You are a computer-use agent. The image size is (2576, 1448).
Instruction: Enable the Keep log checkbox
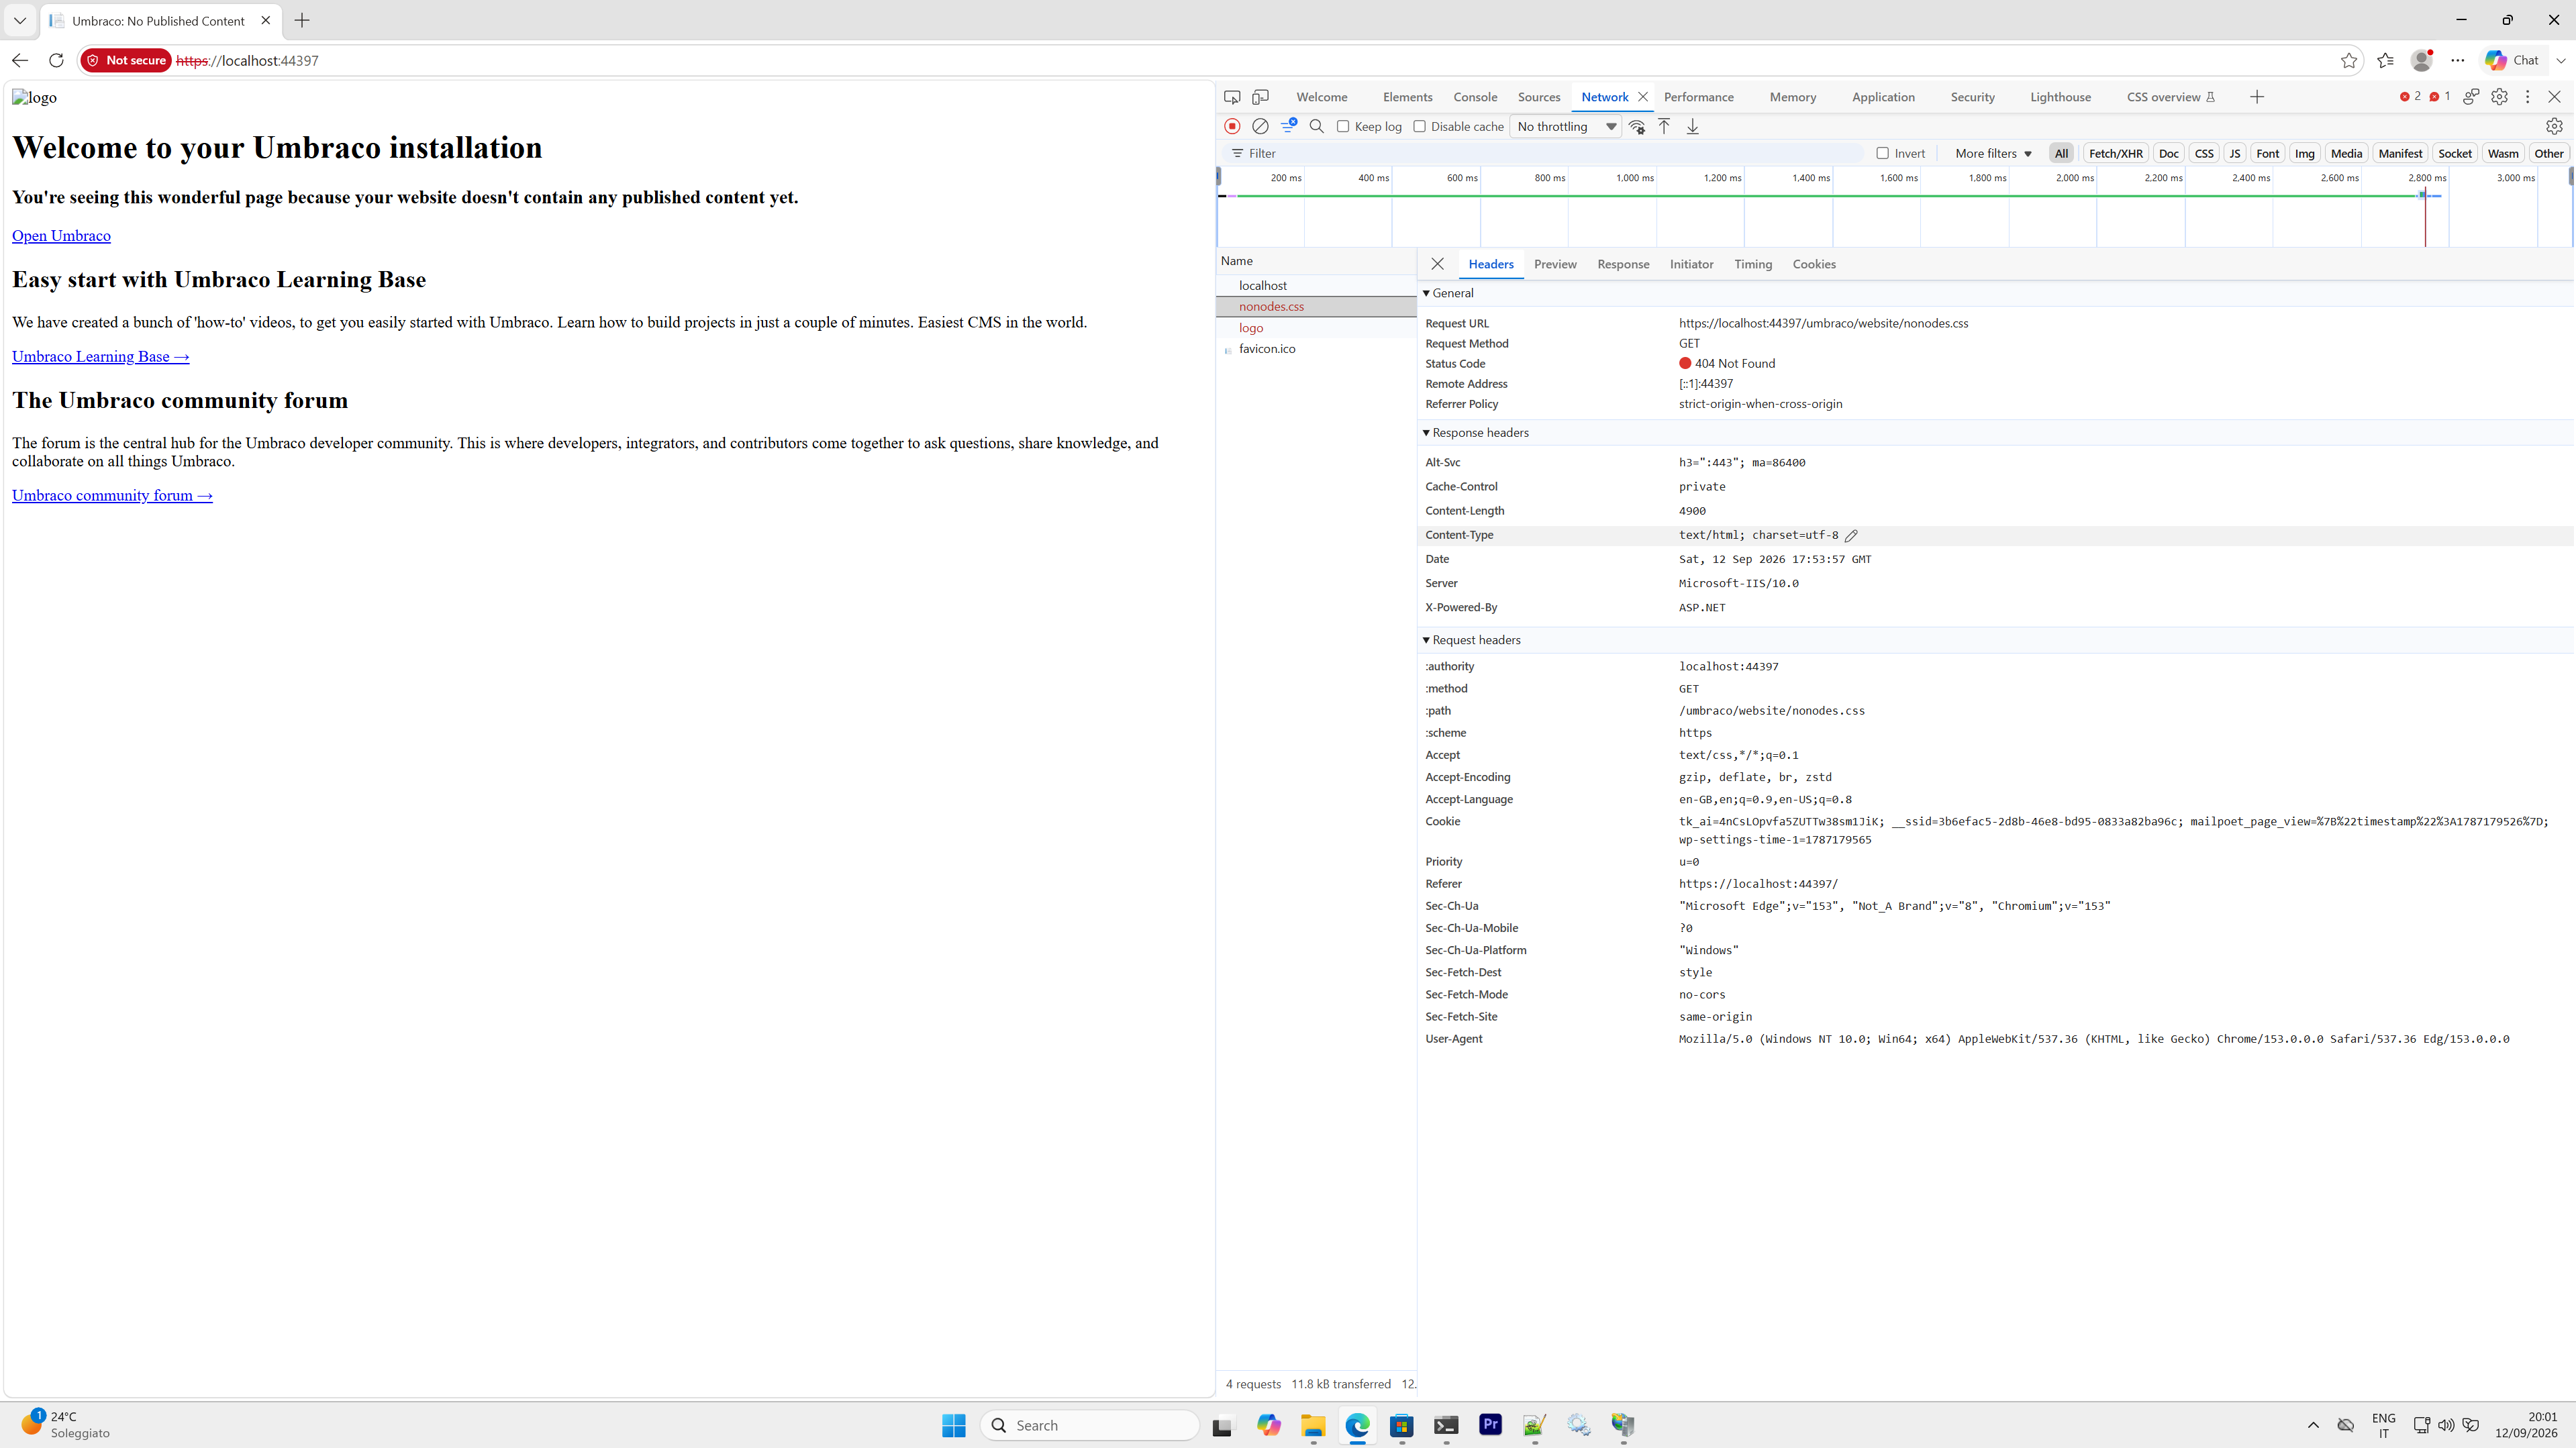pyautogui.click(x=1343, y=126)
